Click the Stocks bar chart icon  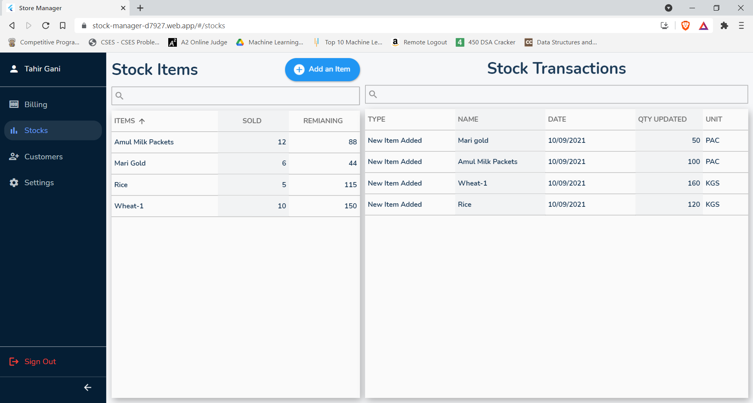click(14, 130)
